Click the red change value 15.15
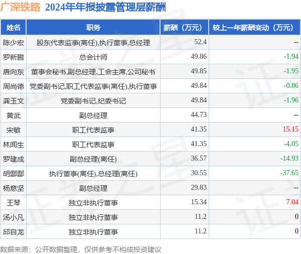This screenshot has width=301, height=254. pyautogui.click(x=290, y=130)
